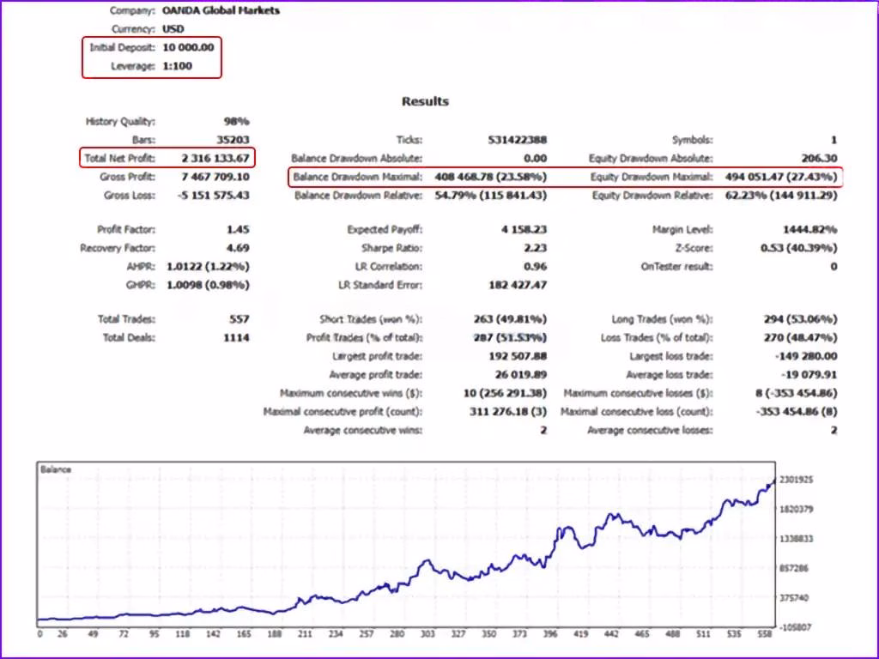
Task: Select the Results heading
Action: click(x=426, y=101)
